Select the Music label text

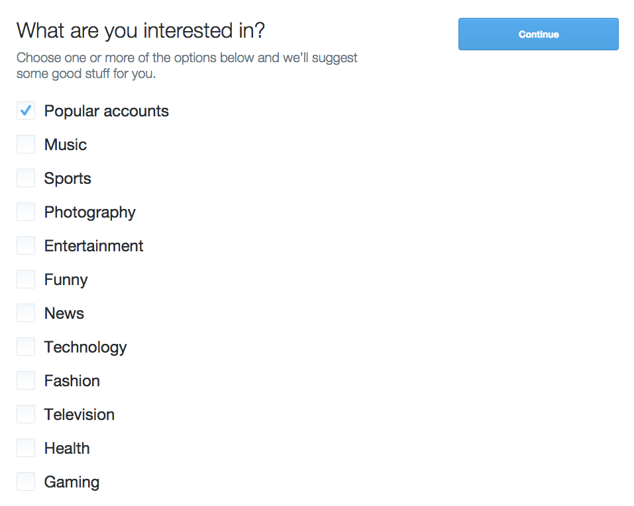pyautogui.click(x=65, y=144)
